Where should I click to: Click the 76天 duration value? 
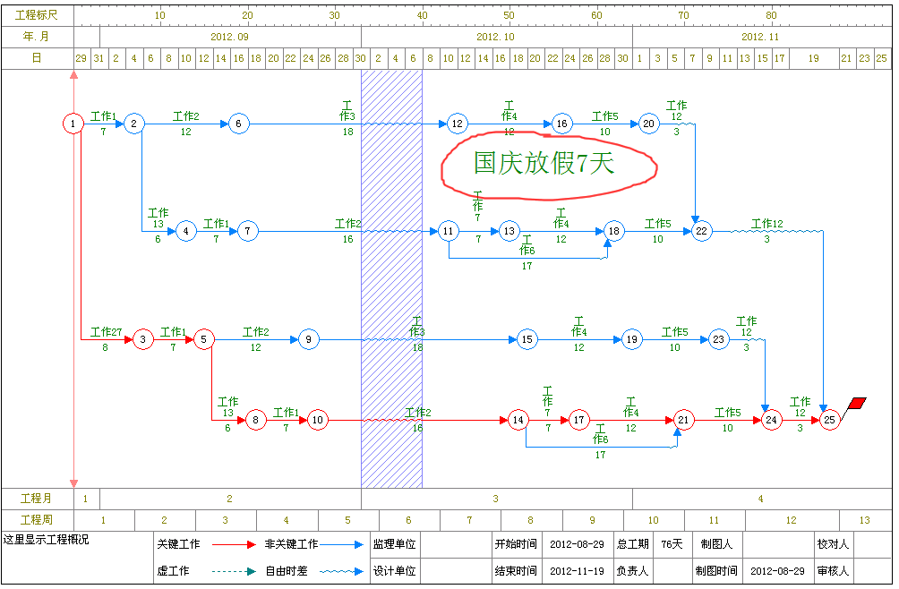click(672, 543)
